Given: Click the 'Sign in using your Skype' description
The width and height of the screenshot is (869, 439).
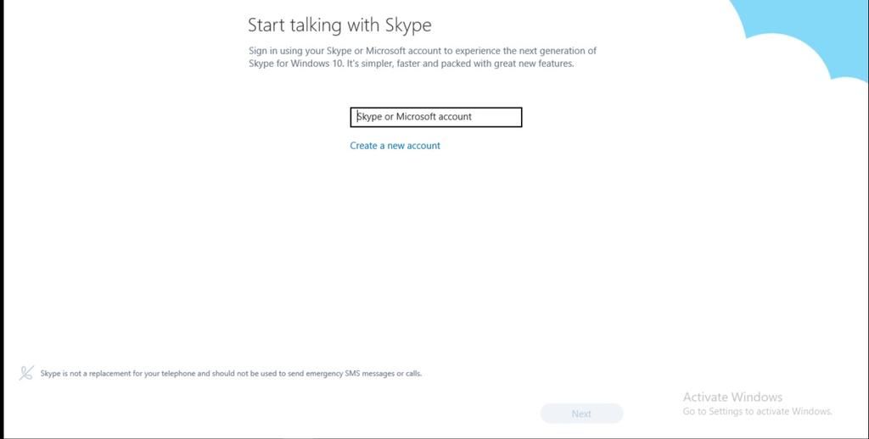Looking at the screenshot, I should (x=423, y=57).
